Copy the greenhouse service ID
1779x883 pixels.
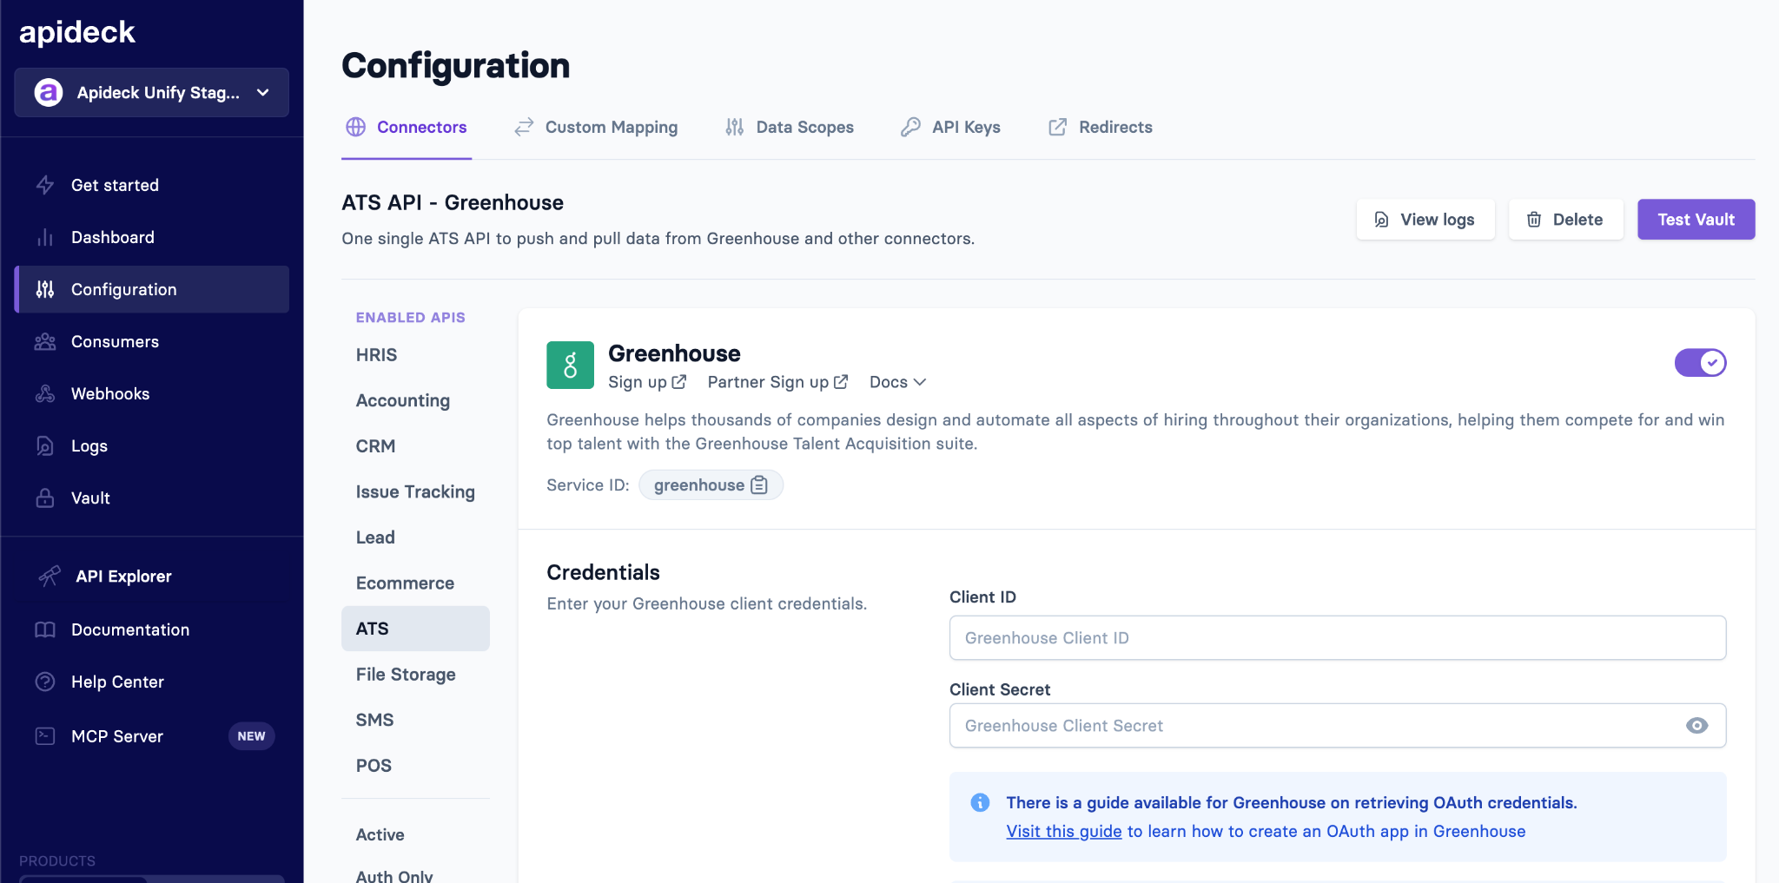point(759,485)
